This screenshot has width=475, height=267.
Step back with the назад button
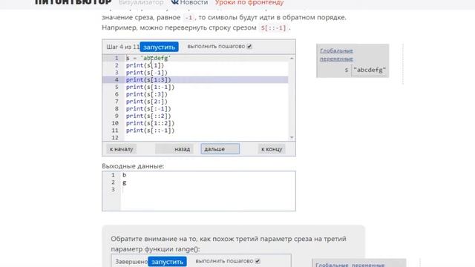click(174, 149)
